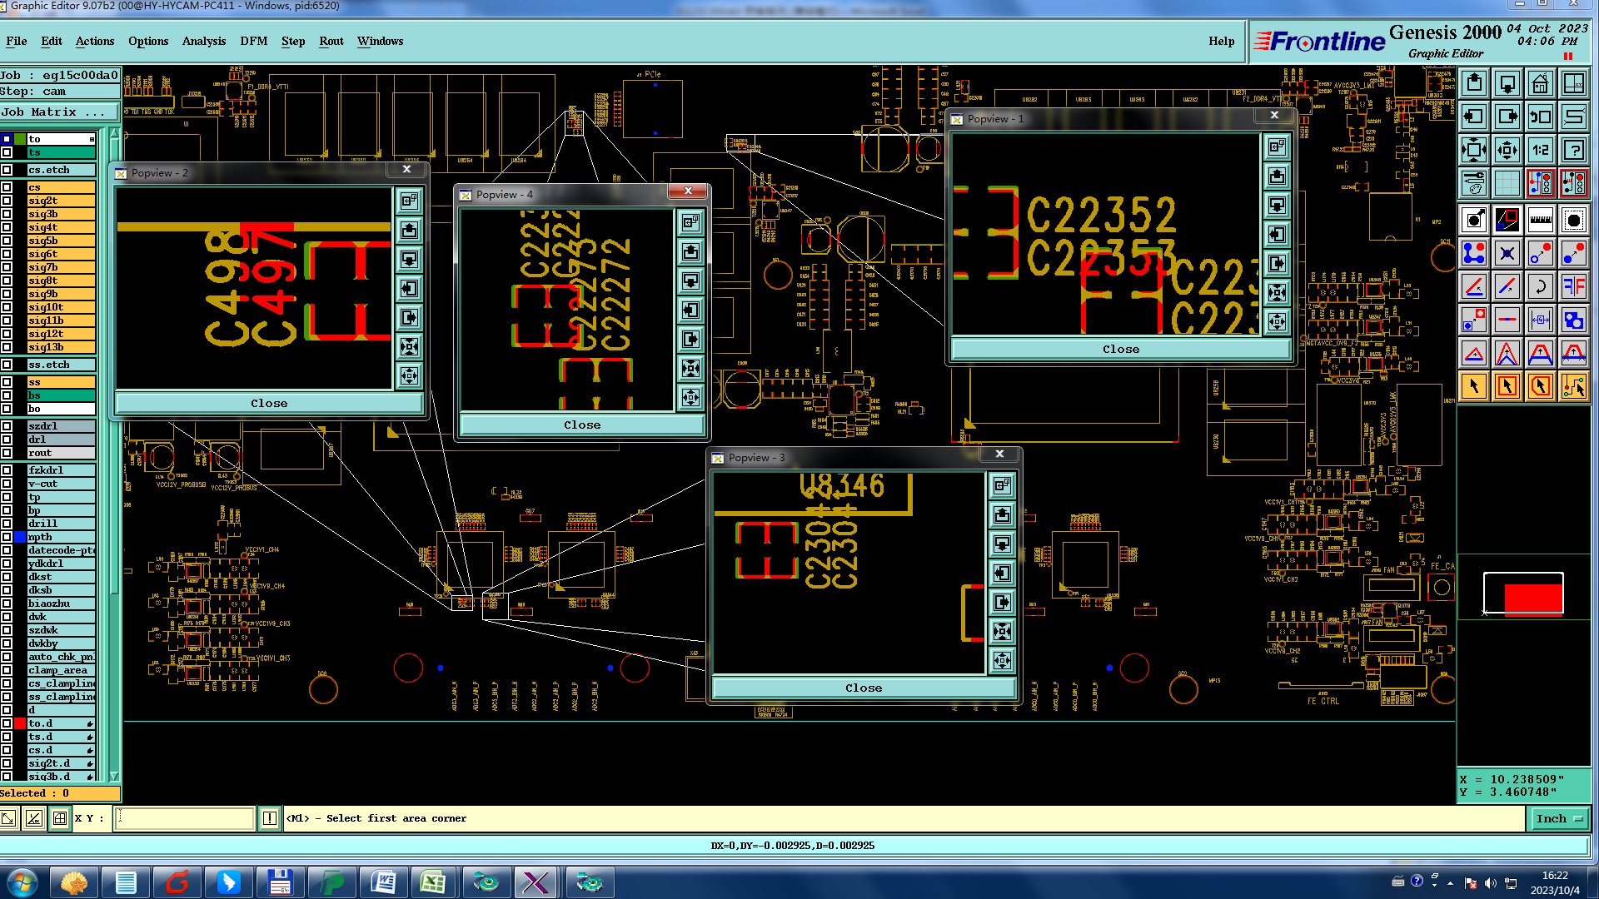
Task: Click the Home view icon
Action: [1540, 83]
